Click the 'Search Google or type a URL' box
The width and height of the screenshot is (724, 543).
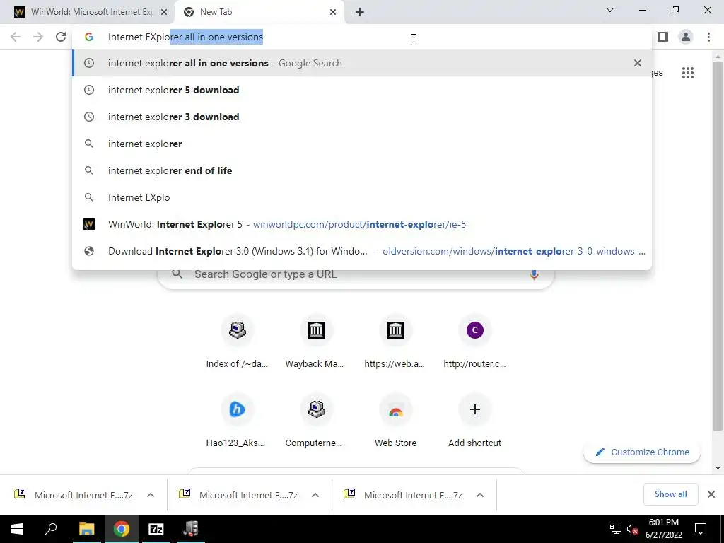click(x=356, y=274)
